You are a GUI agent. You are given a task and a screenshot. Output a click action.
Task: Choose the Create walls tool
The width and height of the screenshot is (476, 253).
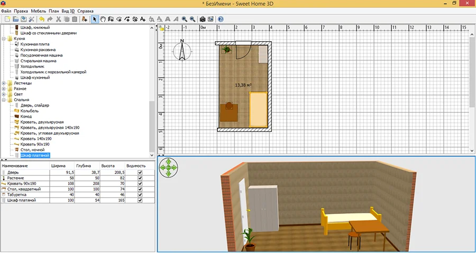coord(111,19)
